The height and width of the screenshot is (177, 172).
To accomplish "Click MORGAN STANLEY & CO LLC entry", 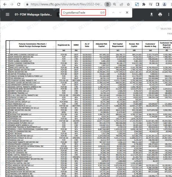I will tap(21, 138).
